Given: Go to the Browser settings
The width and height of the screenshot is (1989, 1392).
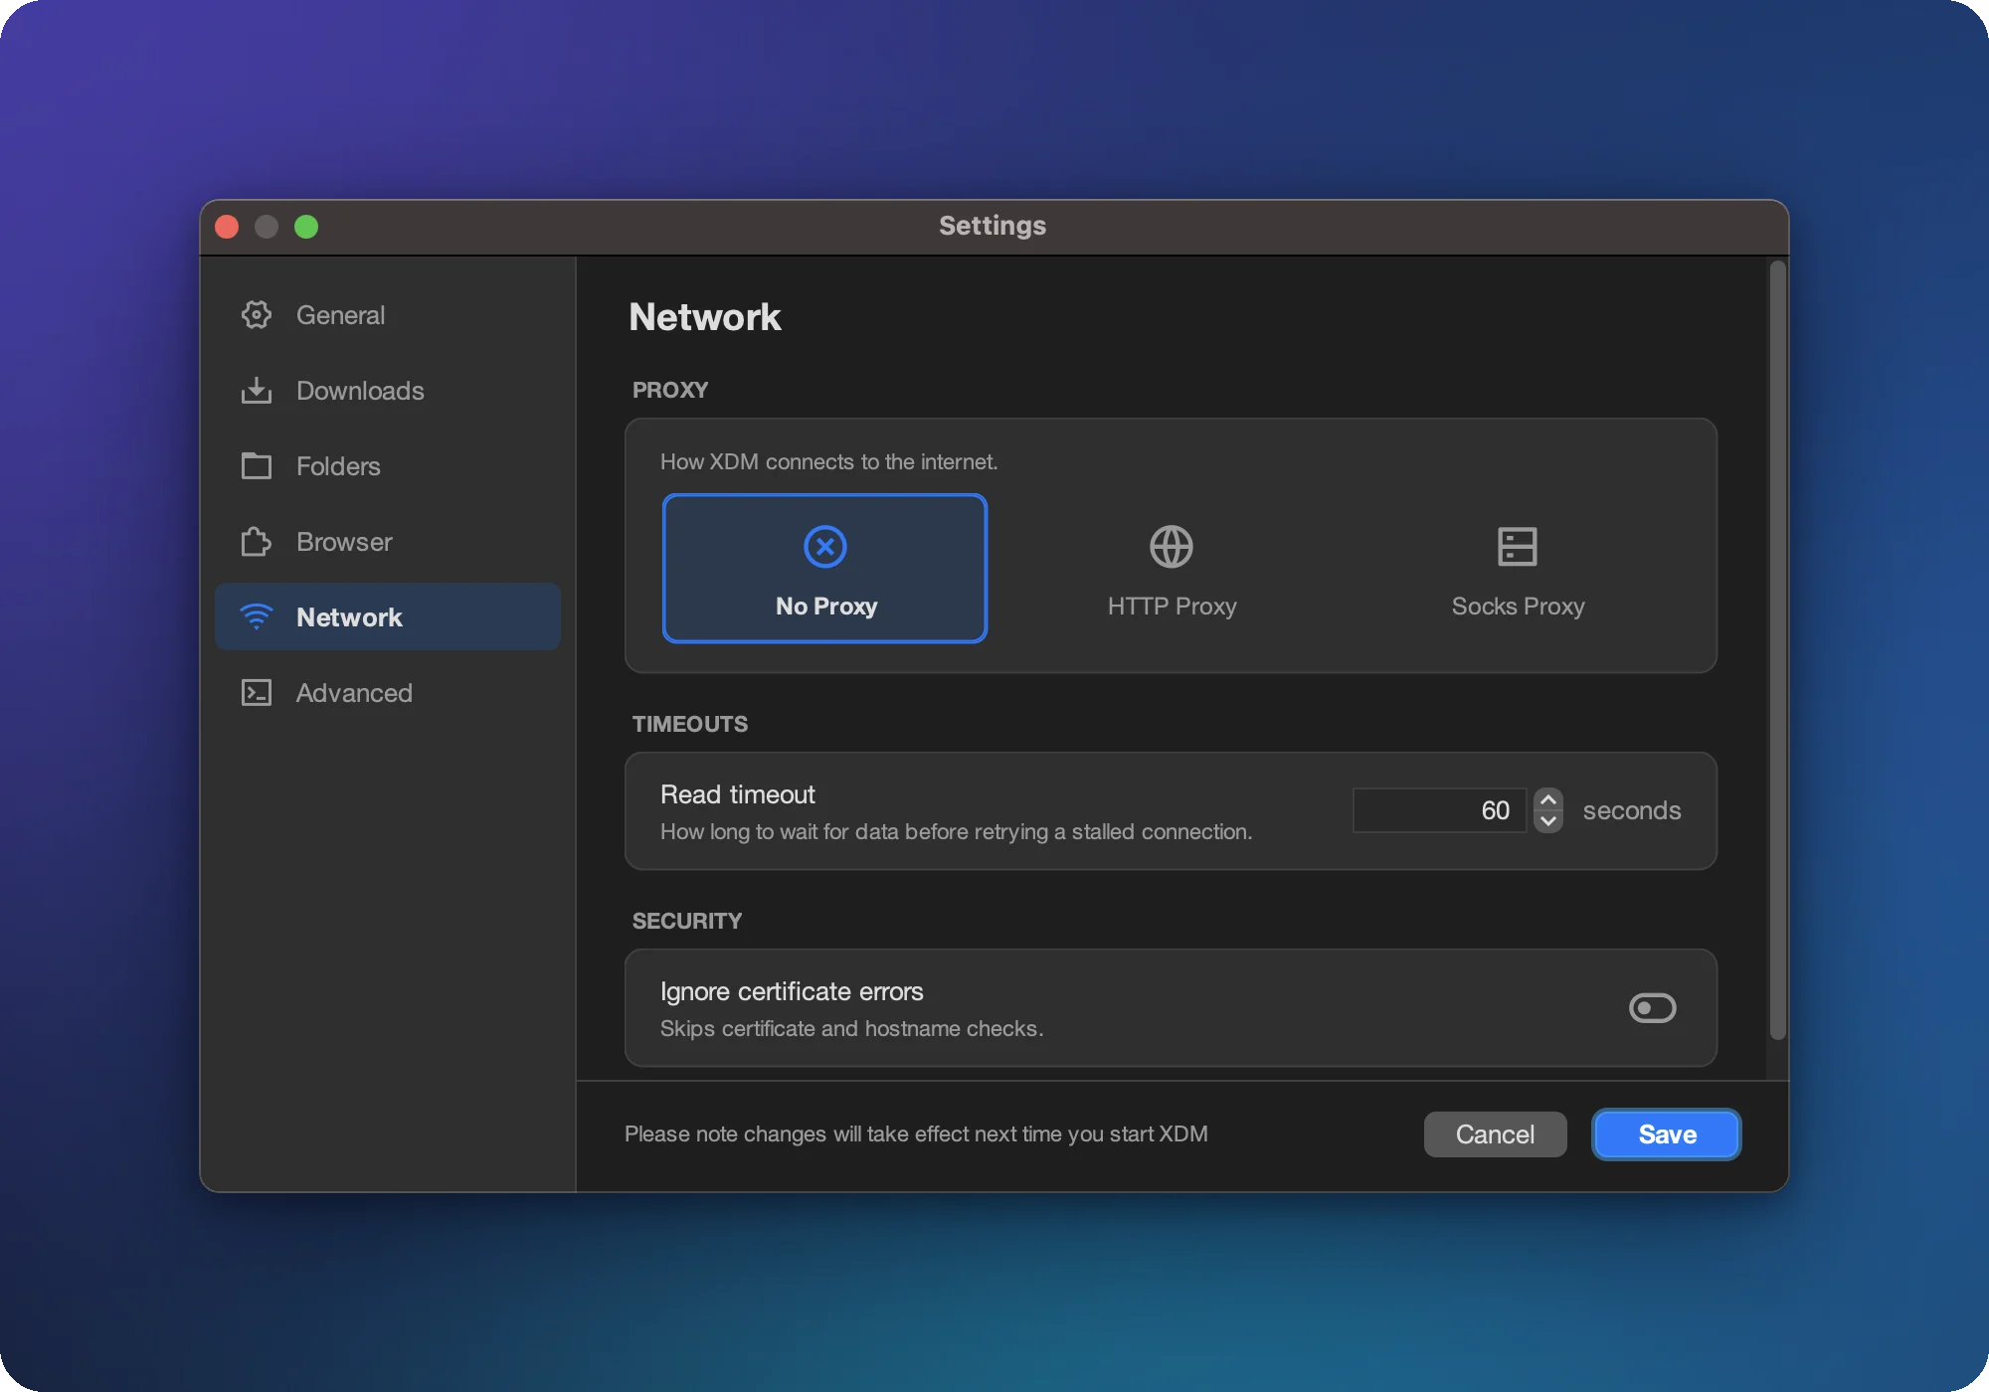Looking at the screenshot, I should (x=388, y=542).
